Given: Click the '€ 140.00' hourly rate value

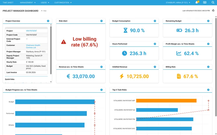Looking at the screenshot, I should click(30, 62).
